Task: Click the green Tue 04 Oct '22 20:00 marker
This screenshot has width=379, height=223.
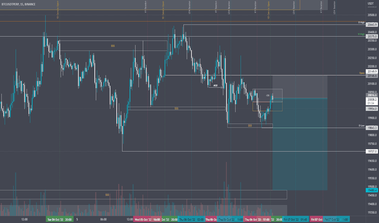Action: (59, 219)
